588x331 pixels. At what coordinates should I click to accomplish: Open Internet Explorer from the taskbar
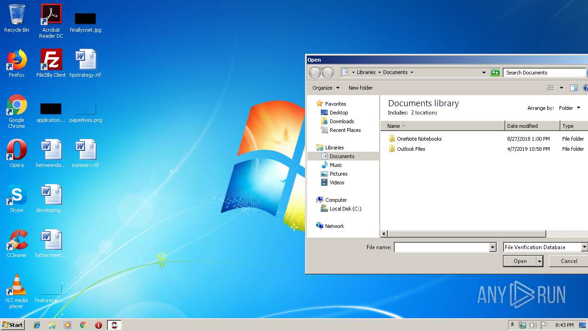click(37, 325)
